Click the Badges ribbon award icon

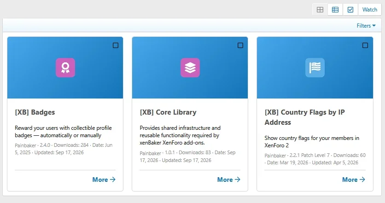point(65,68)
